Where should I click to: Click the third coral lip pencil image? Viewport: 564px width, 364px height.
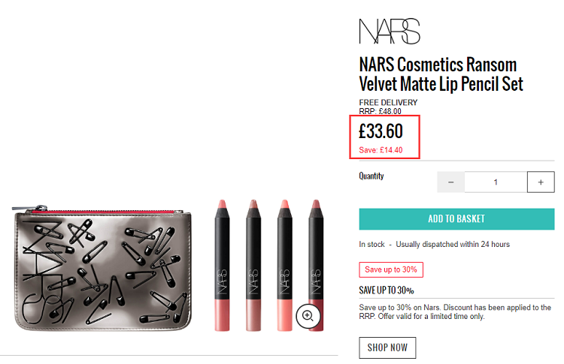[x=284, y=265]
